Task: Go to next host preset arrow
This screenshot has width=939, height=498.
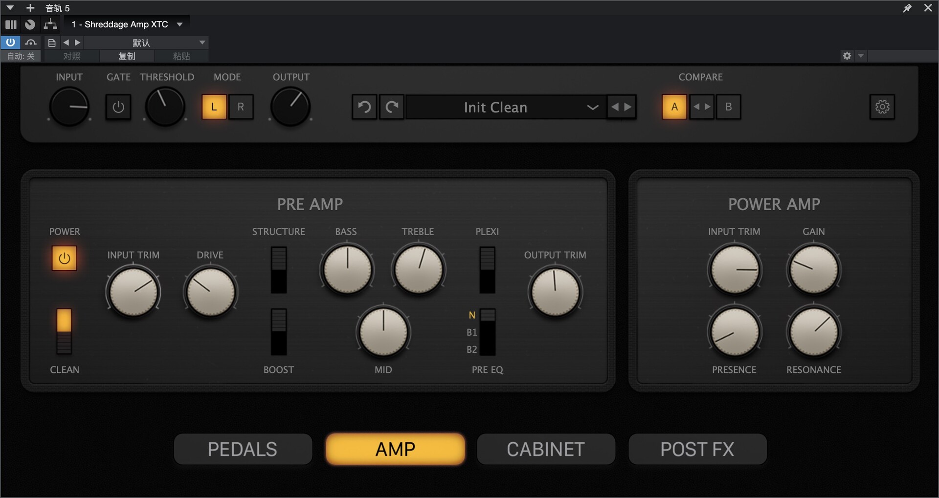Action: [x=77, y=43]
